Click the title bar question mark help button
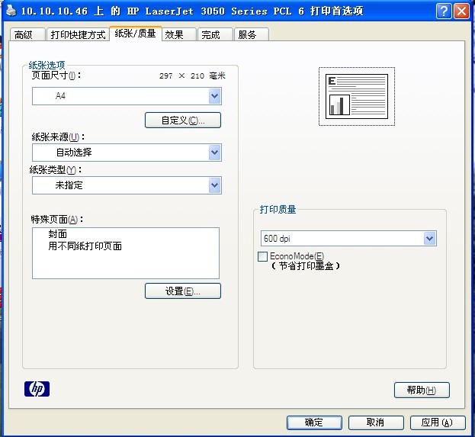 (x=444, y=11)
